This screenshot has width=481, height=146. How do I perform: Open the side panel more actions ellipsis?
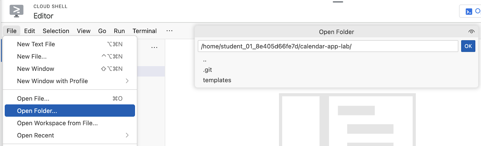(154, 47)
